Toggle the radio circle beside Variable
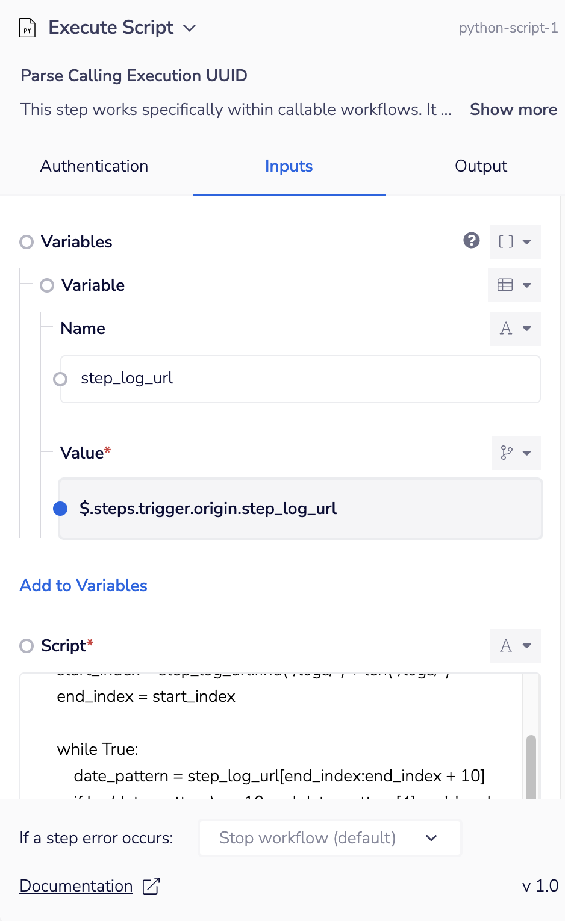Image resolution: width=565 pixels, height=921 pixels. 47,285
